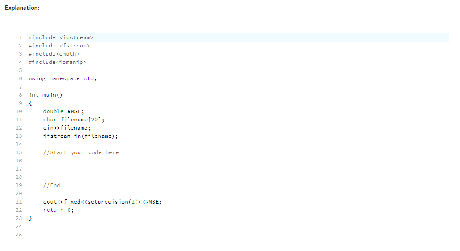Click the cout setprecision(2) RMSE line

pos(102,202)
